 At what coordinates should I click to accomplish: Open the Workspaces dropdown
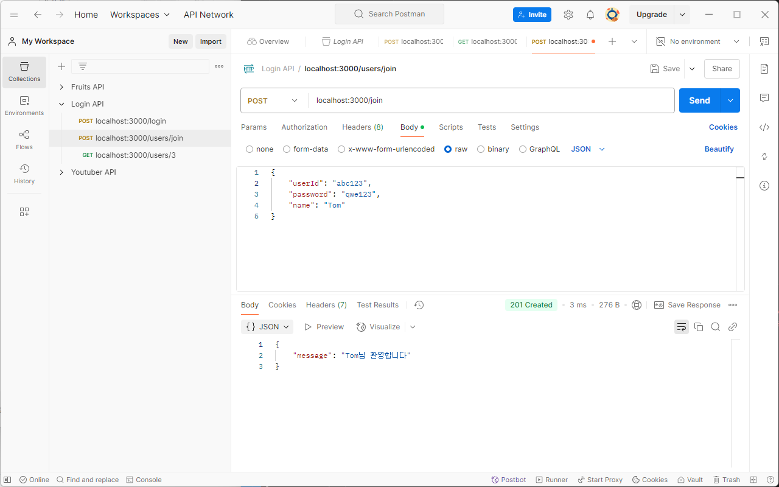[x=140, y=15]
